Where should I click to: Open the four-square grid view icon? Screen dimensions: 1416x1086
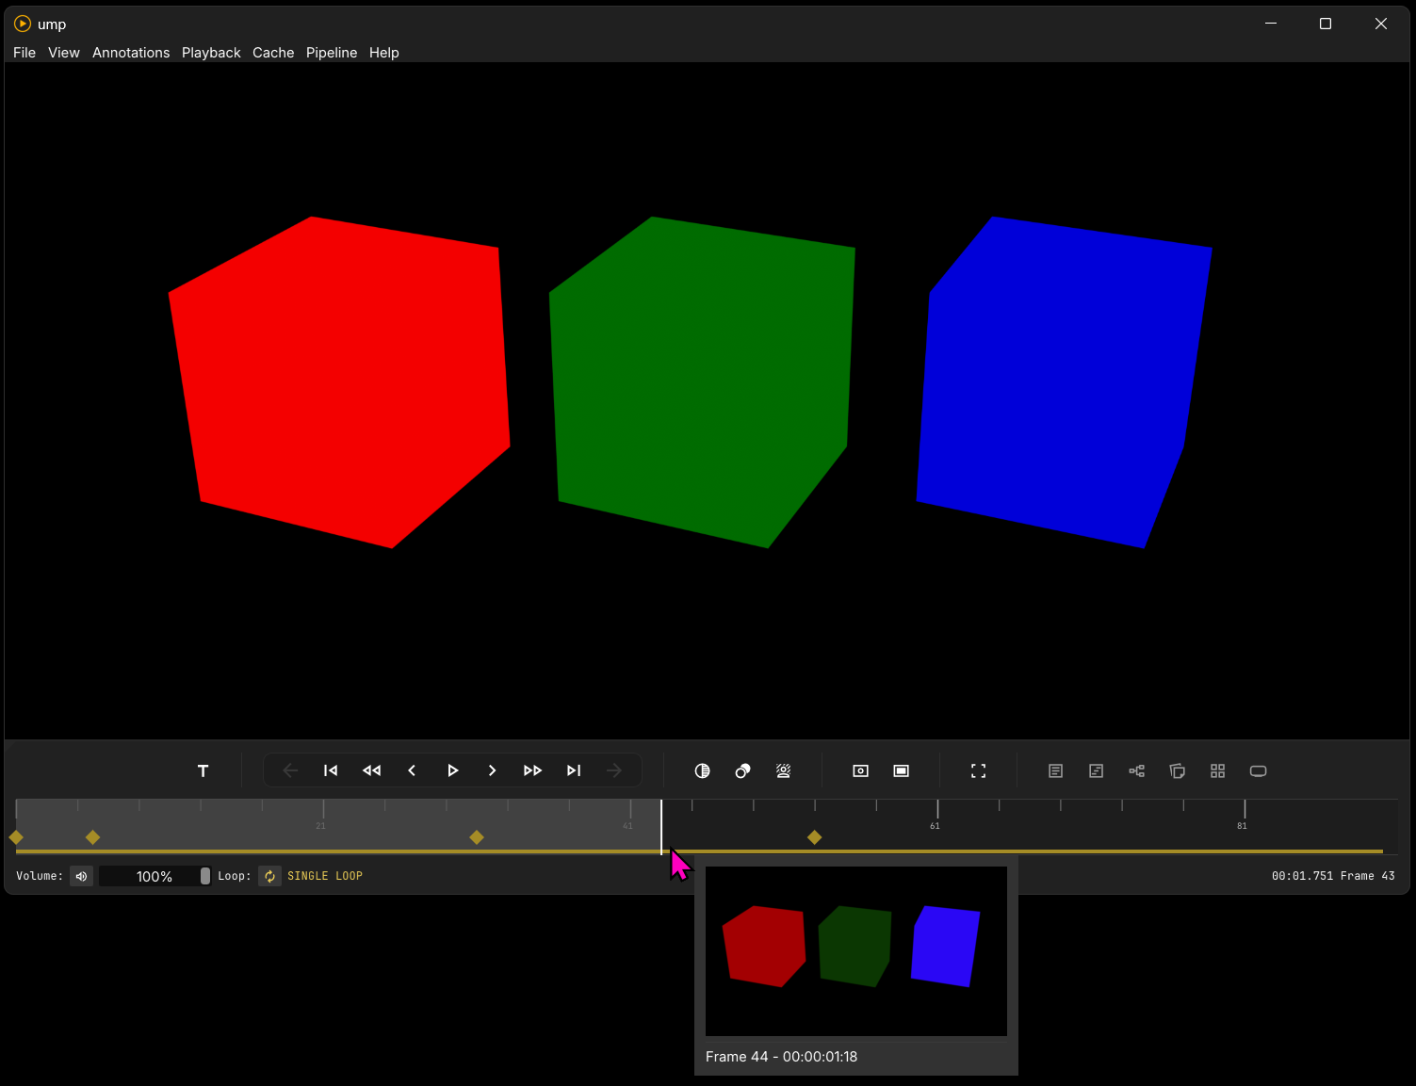(x=1217, y=770)
